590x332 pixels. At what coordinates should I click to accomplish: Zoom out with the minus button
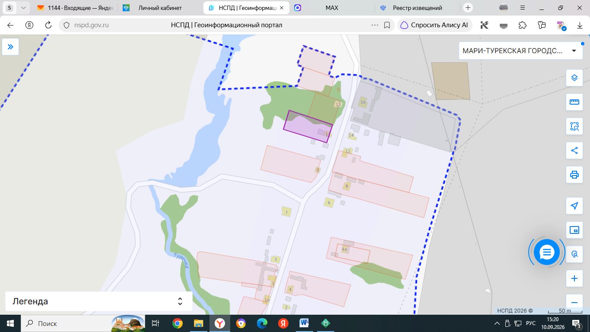click(x=574, y=303)
